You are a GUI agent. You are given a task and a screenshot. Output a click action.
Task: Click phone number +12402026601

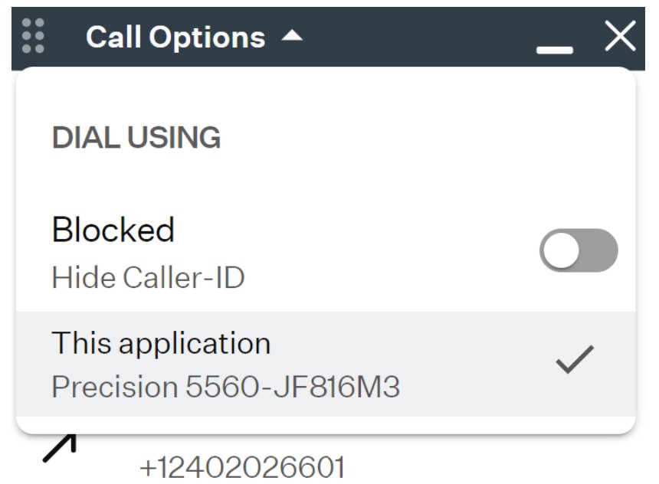(242, 467)
